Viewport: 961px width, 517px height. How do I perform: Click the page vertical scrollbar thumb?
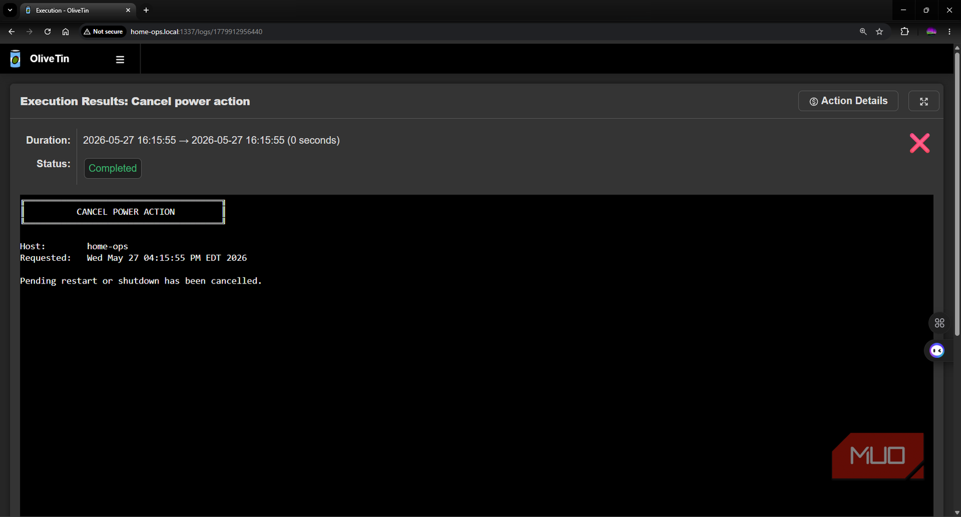point(957,194)
